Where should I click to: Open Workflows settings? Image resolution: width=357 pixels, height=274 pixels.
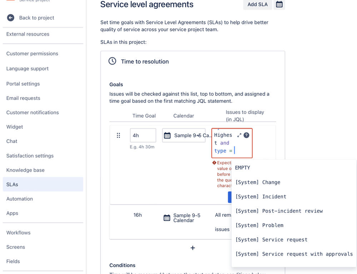tap(19, 233)
